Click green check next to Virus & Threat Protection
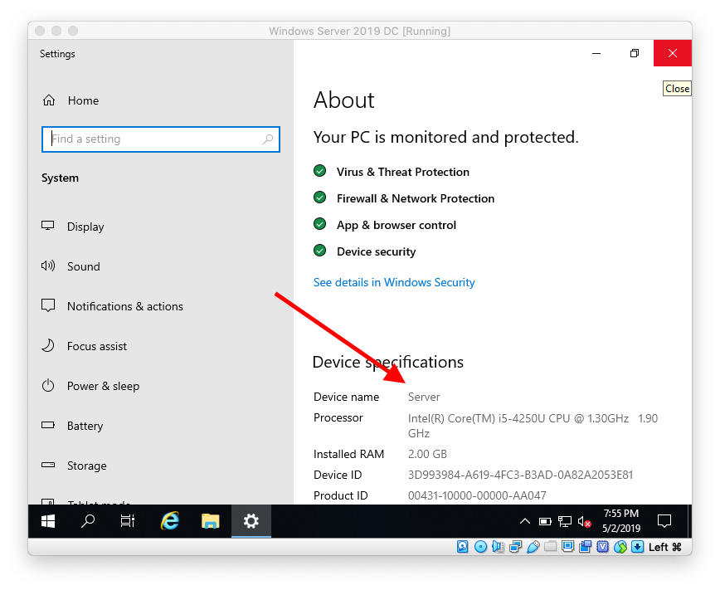The width and height of the screenshot is (720, 590). pyautogui.click(x=319, y=171)
